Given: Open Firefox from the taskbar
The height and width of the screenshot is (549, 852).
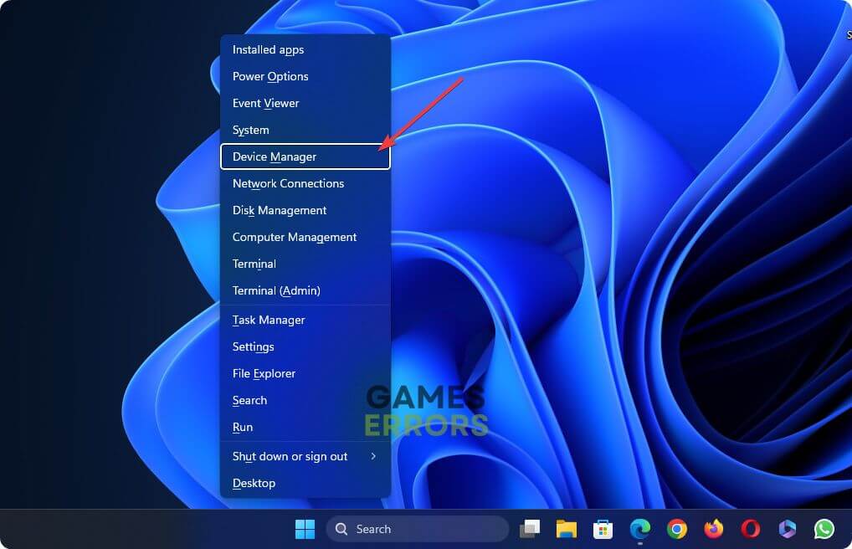Looking at the screenshot, I should coord(714,529).
